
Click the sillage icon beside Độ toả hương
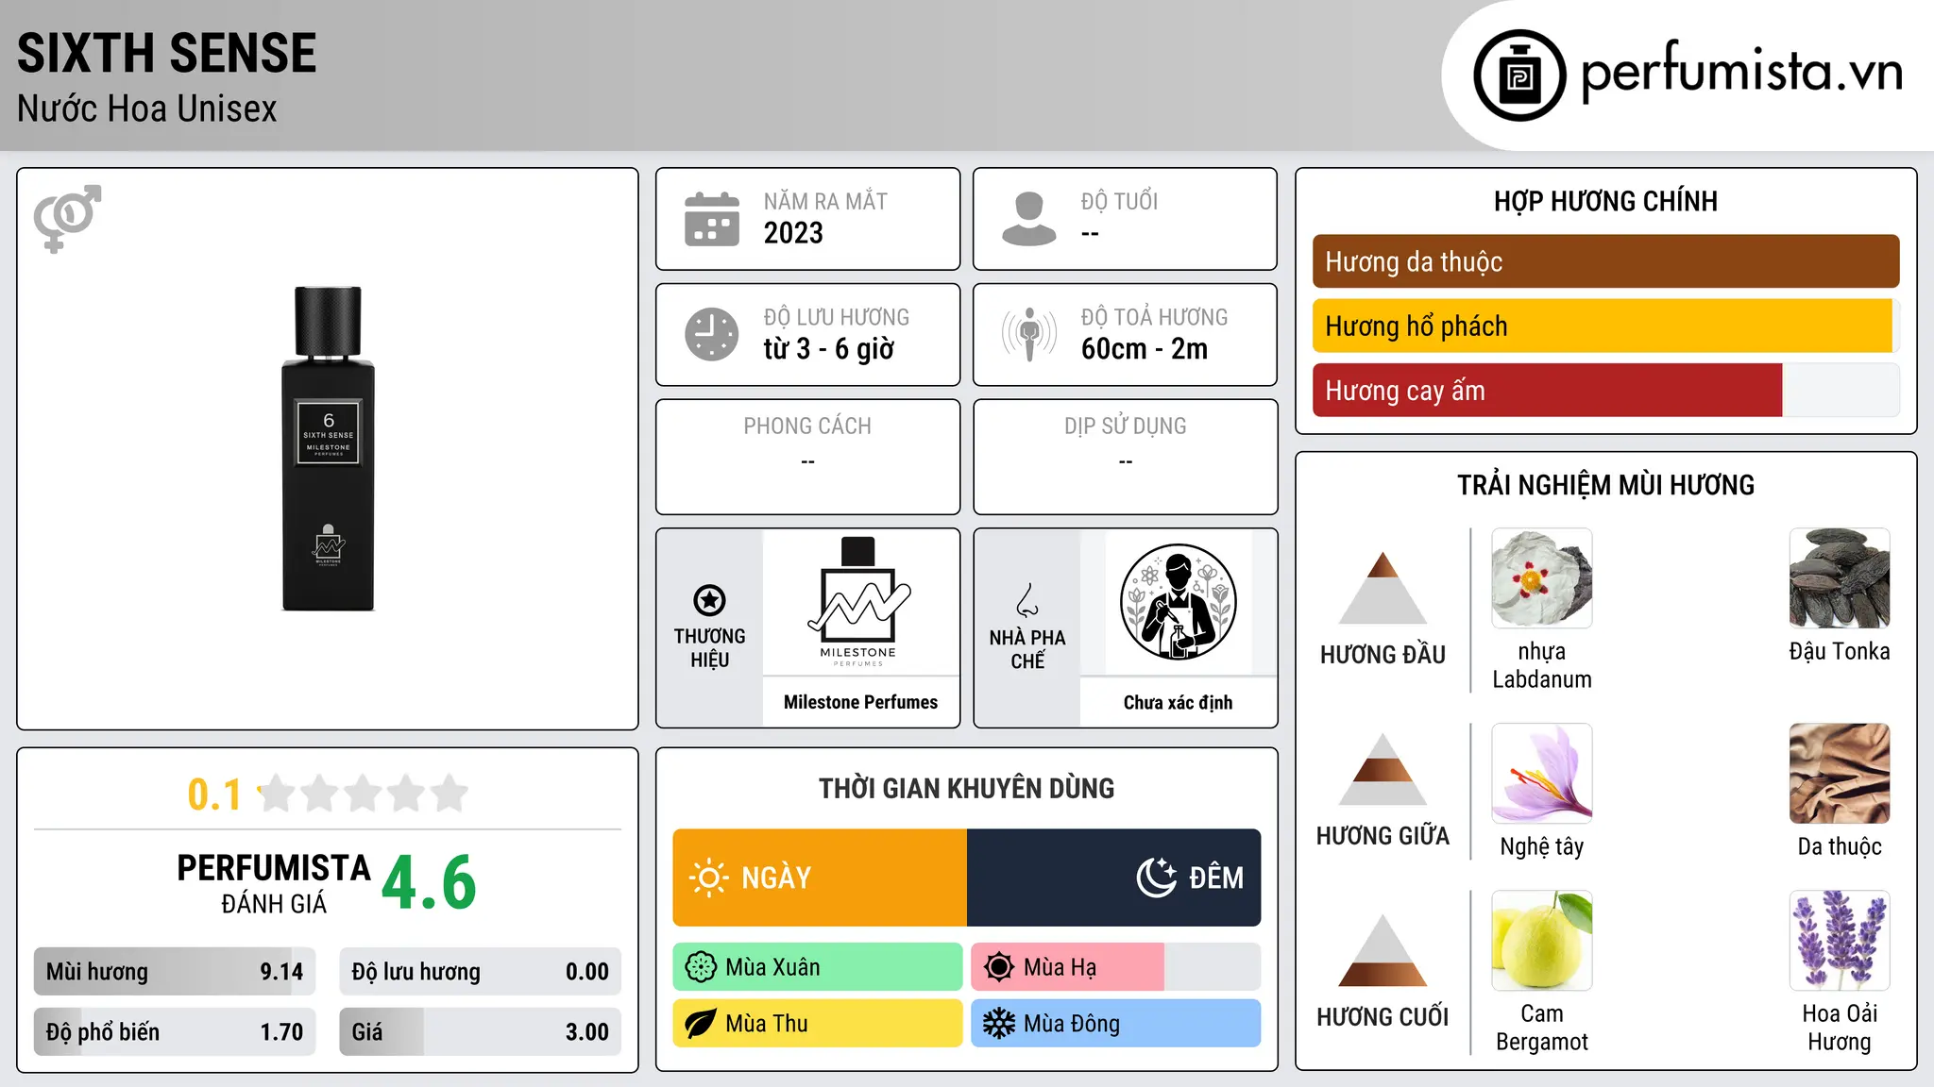1029,334
